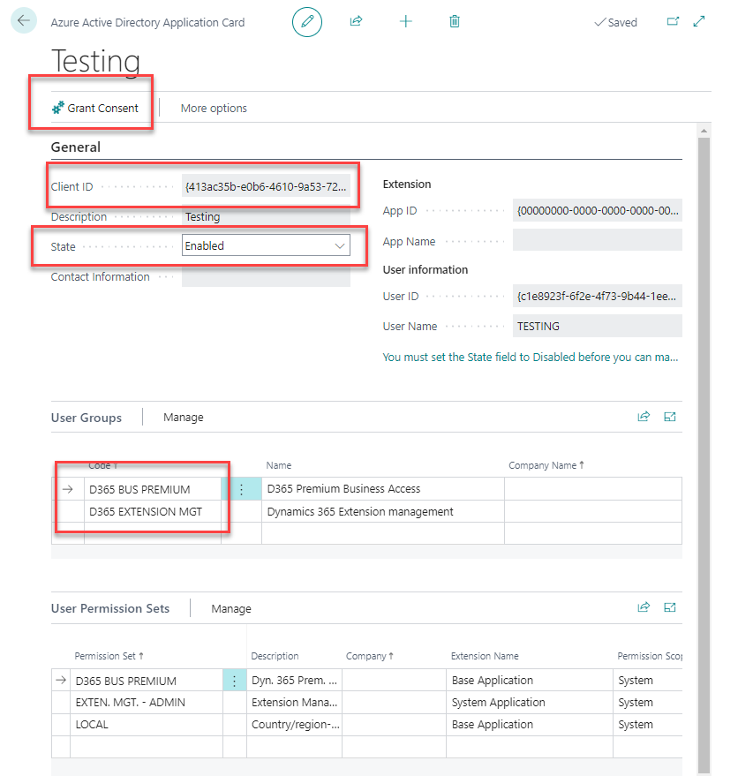Click the Edit pencil icon in the header
Viewport: 738px width, 776px height.
(307, 21)
